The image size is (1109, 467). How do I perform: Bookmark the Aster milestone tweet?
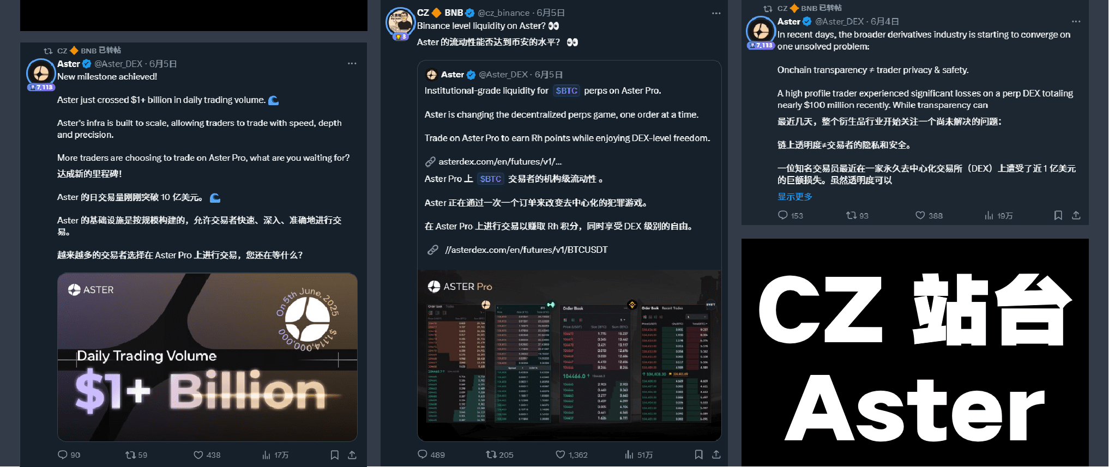coord(334,454)
